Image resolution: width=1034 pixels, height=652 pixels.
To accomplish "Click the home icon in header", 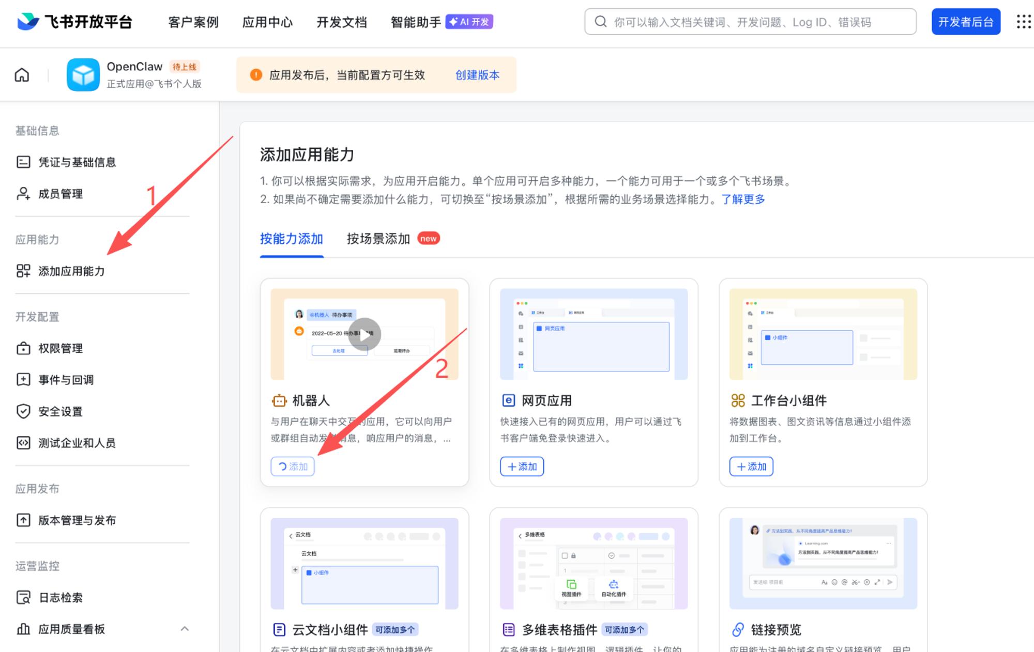I will pyautogui.click(x=22, y=75).
